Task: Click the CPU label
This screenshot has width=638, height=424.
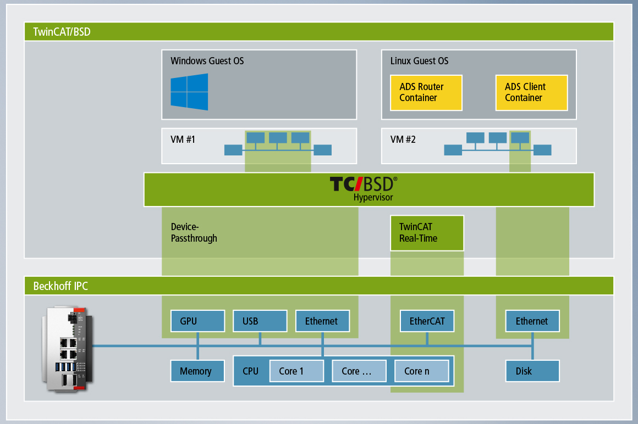Action: click(251, 371)
